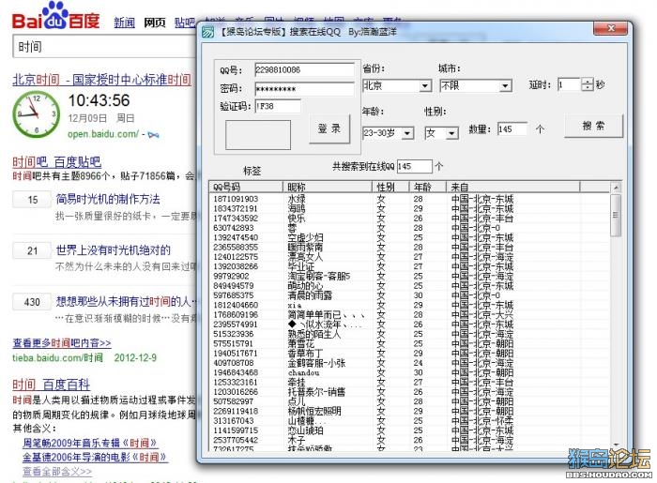Select the row with nickname 淘宝刷客-客服5
The height and width of the screenshot is (483, 657).
pyautogui.click(x=408, y=277)
